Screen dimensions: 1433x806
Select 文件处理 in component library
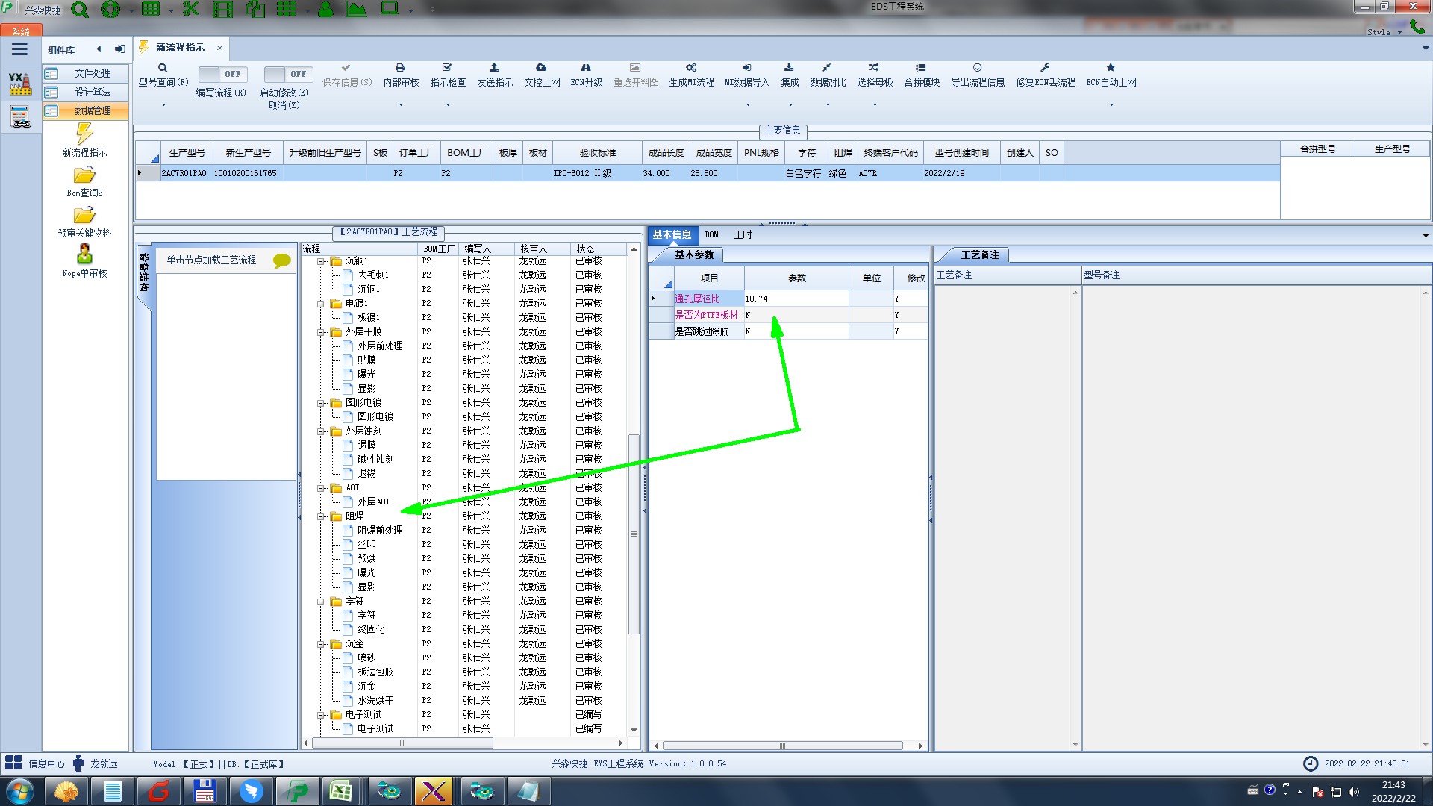click(x=93, y=73)
